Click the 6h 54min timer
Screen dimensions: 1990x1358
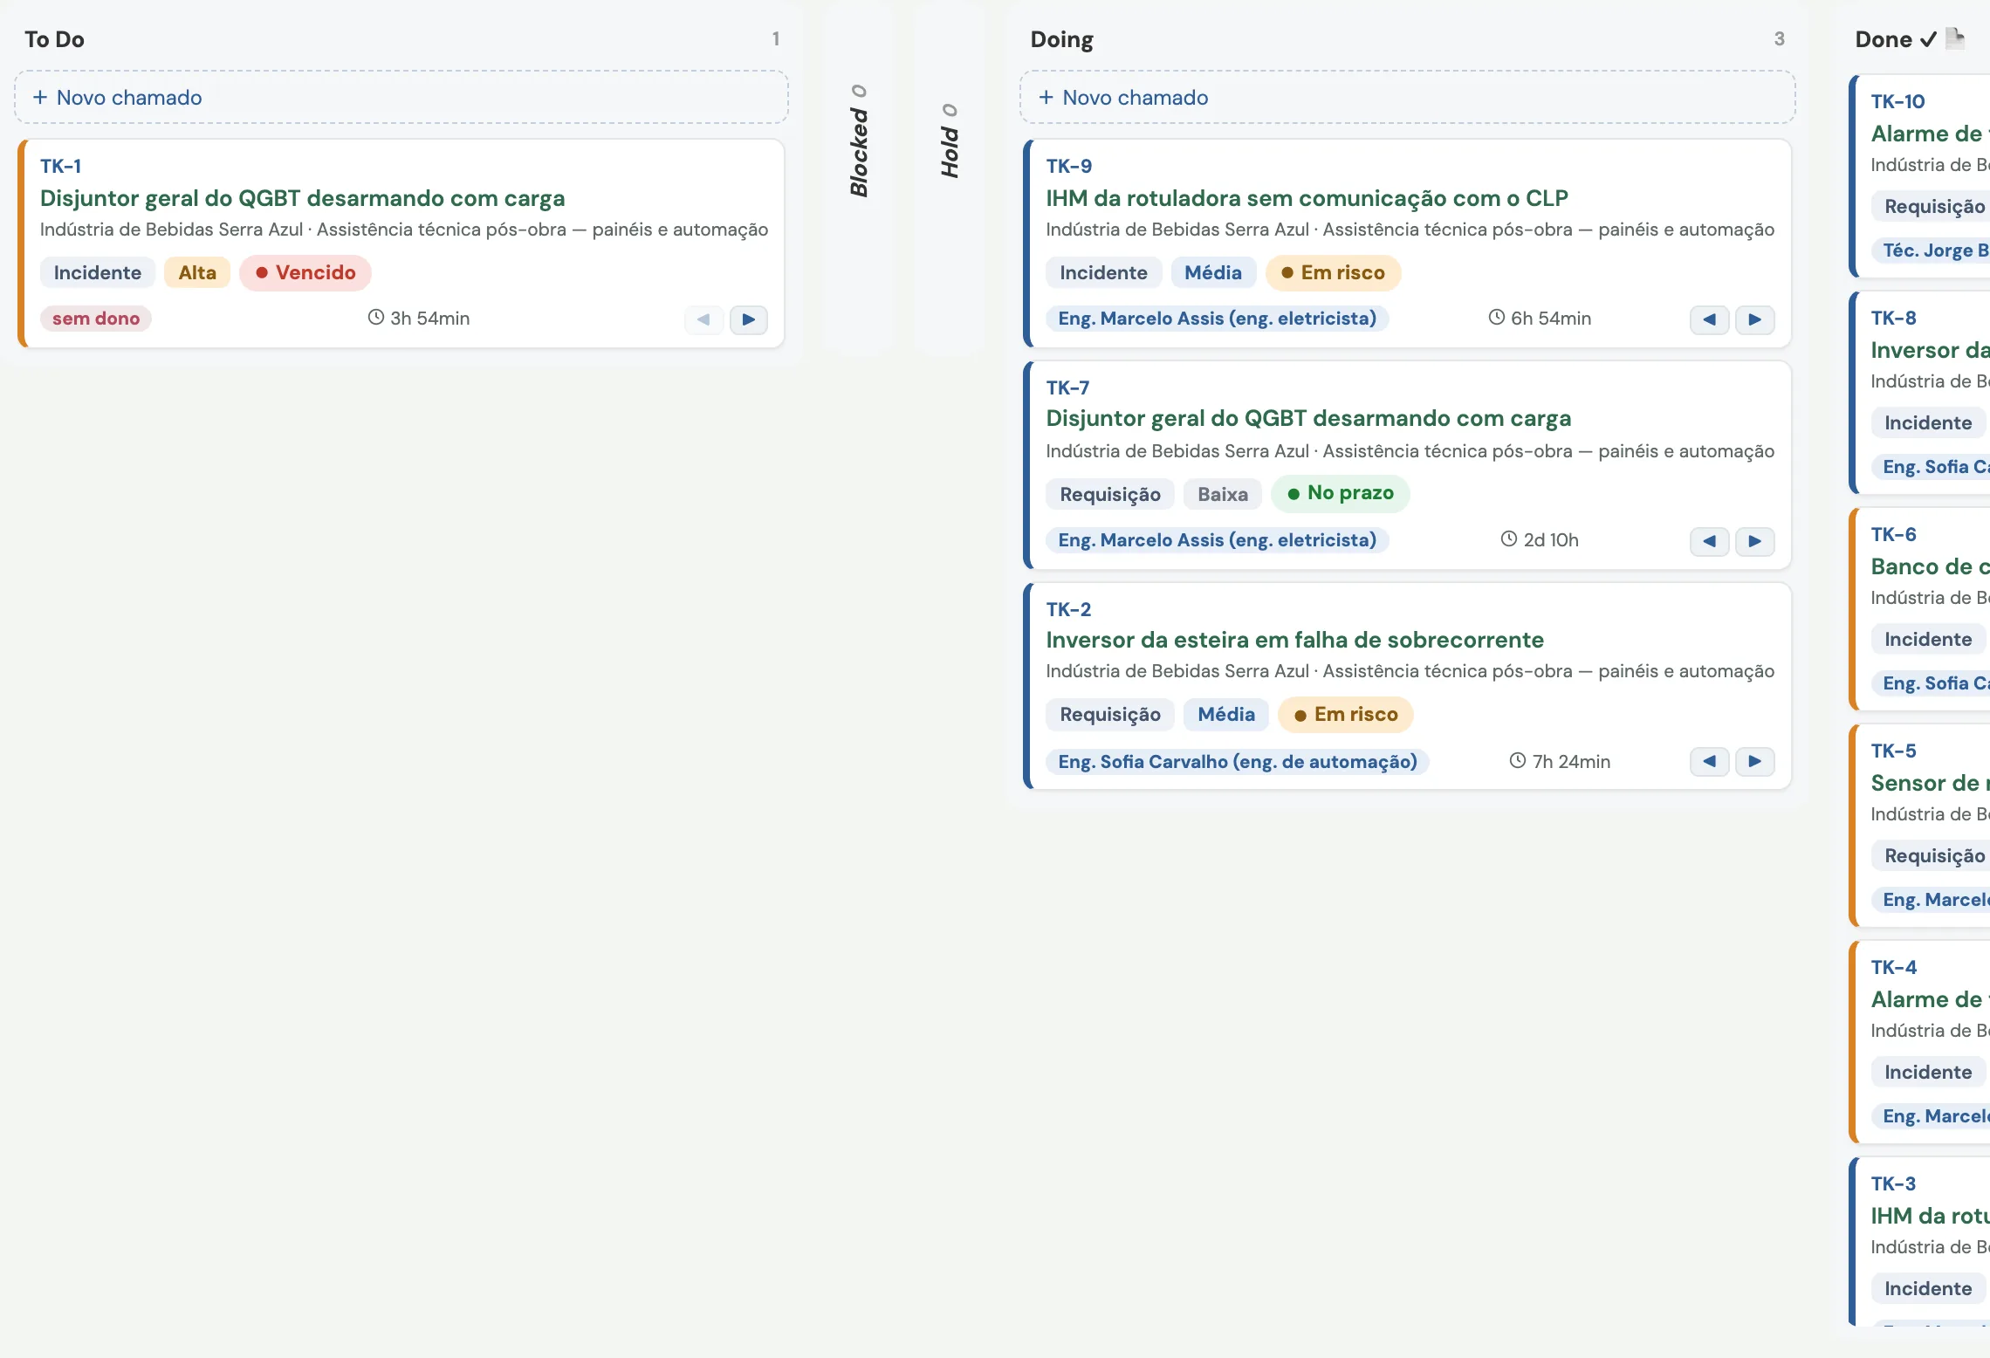click(x=1540, y=318)
